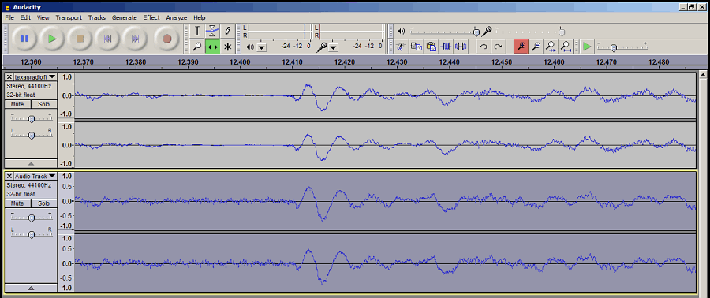The image size is (710, 298).
Task: Collapse Audio Track with bottom arrow
Action: tap(31, 288)
